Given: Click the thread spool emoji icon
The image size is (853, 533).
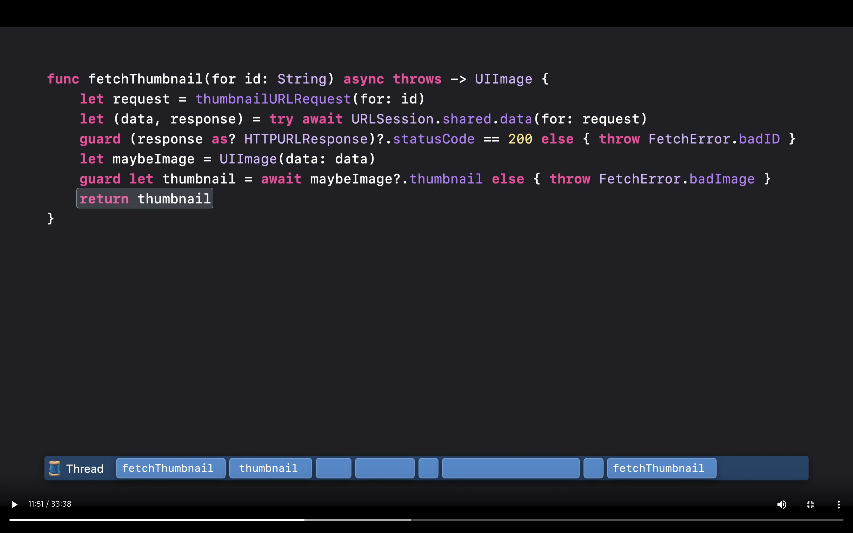Looking at the screenshot, I should point(54,468).
